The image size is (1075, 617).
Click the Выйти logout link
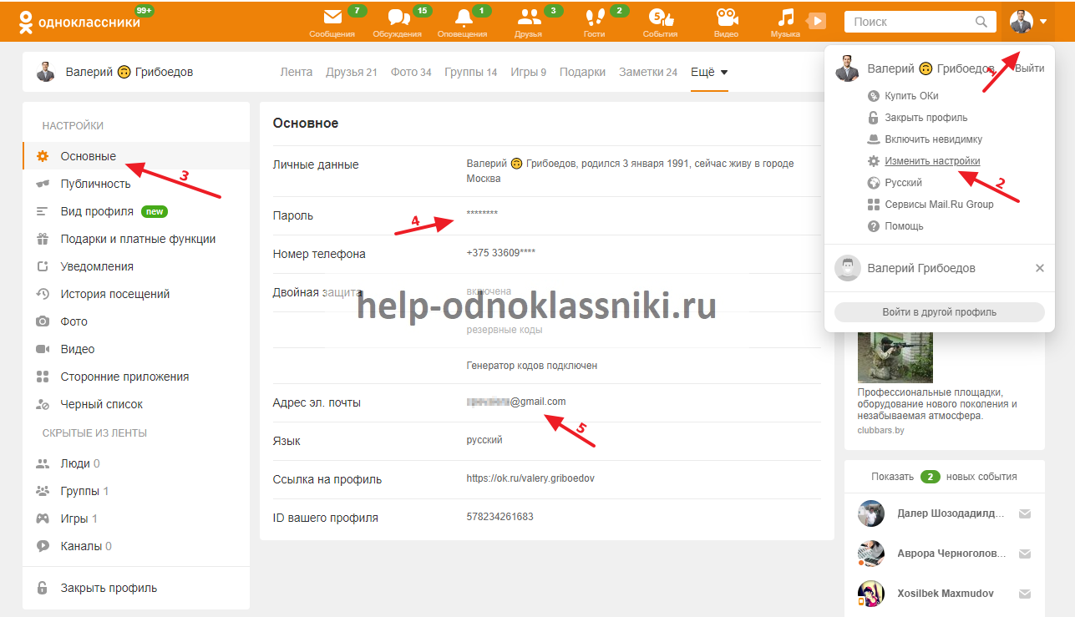tap(1029, 68)
